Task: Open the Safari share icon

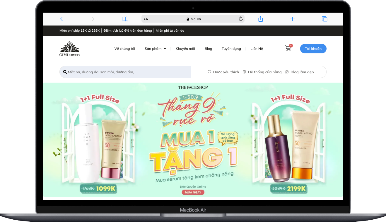Action: coord(261,19)
